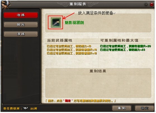Select recastable attribute 武器伤害提升+20
Viewport: 156px width, 113px height.
[x=126, y=46]
